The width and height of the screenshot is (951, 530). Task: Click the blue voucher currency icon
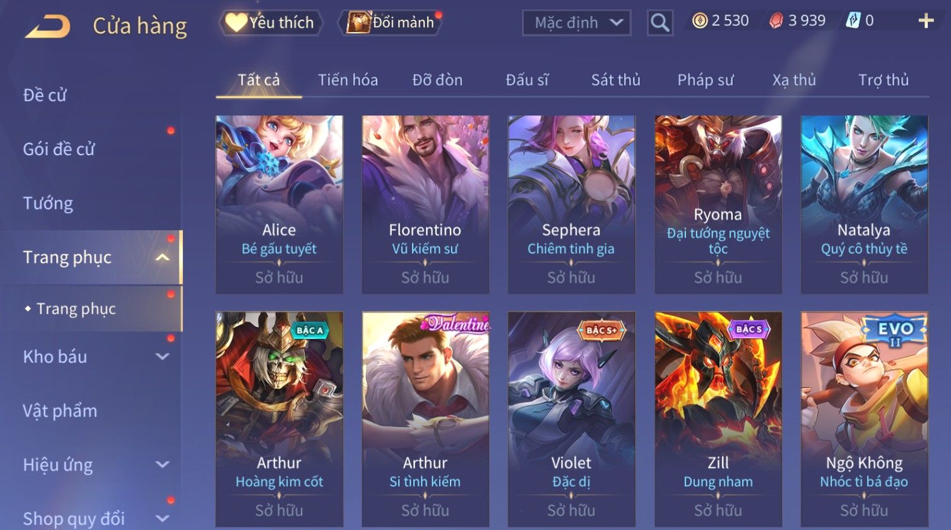coord(853,21)
